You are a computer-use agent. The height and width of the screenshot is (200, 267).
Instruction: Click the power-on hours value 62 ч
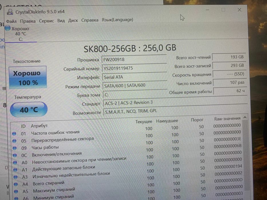(x=230, y=91)
